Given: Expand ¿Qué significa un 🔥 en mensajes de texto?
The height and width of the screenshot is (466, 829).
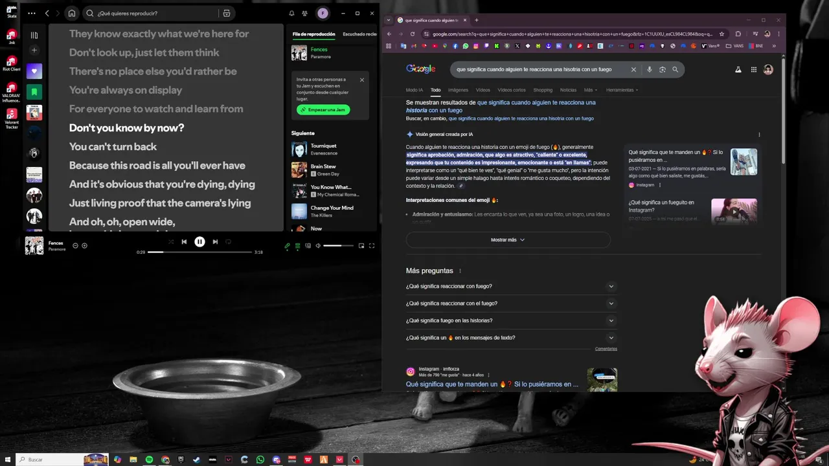Looking at the screenshot, I should [x=511, y=337].
